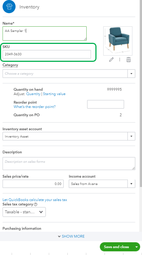Click the Reorder point input box
Image resolution: width=142 pixels, height=255 pixels.
coord(106,104)
